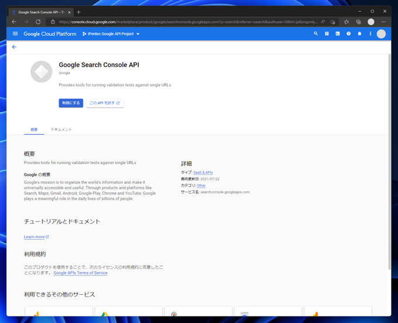Click the browser forward button
Screen dimensions: 398x323
pos(26,22)
